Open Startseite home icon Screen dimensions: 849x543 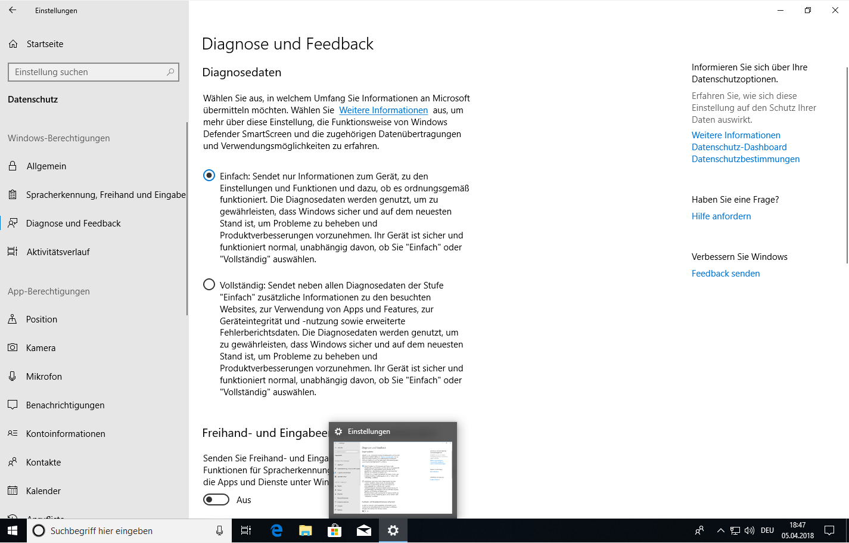(13, 44)
